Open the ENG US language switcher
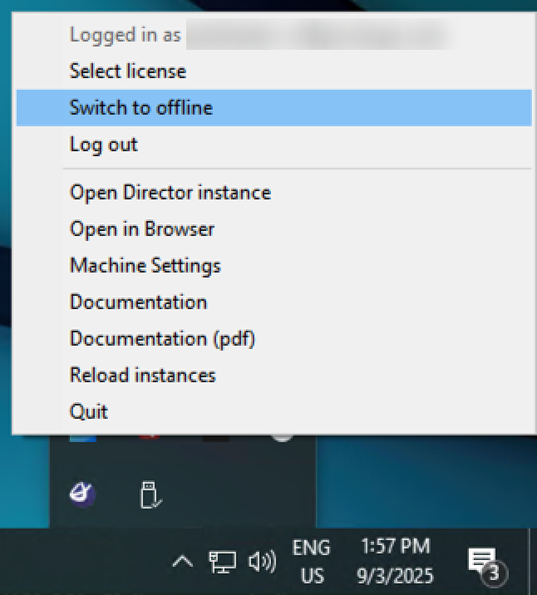The height and width of the screenshot is (595, 537). pos(311,562)
